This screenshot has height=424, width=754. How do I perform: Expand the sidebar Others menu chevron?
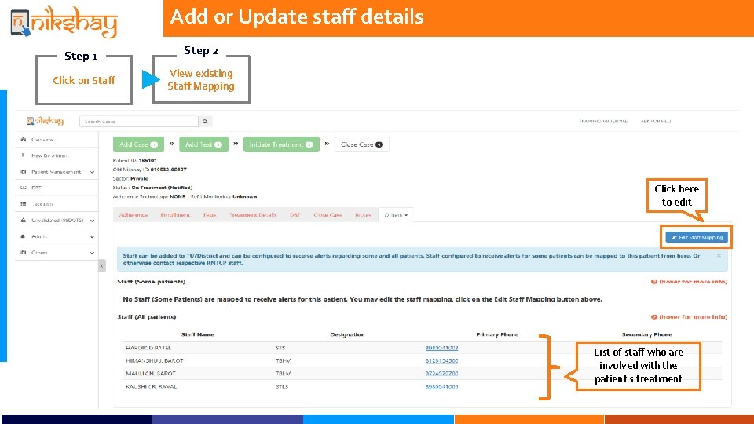92,253
